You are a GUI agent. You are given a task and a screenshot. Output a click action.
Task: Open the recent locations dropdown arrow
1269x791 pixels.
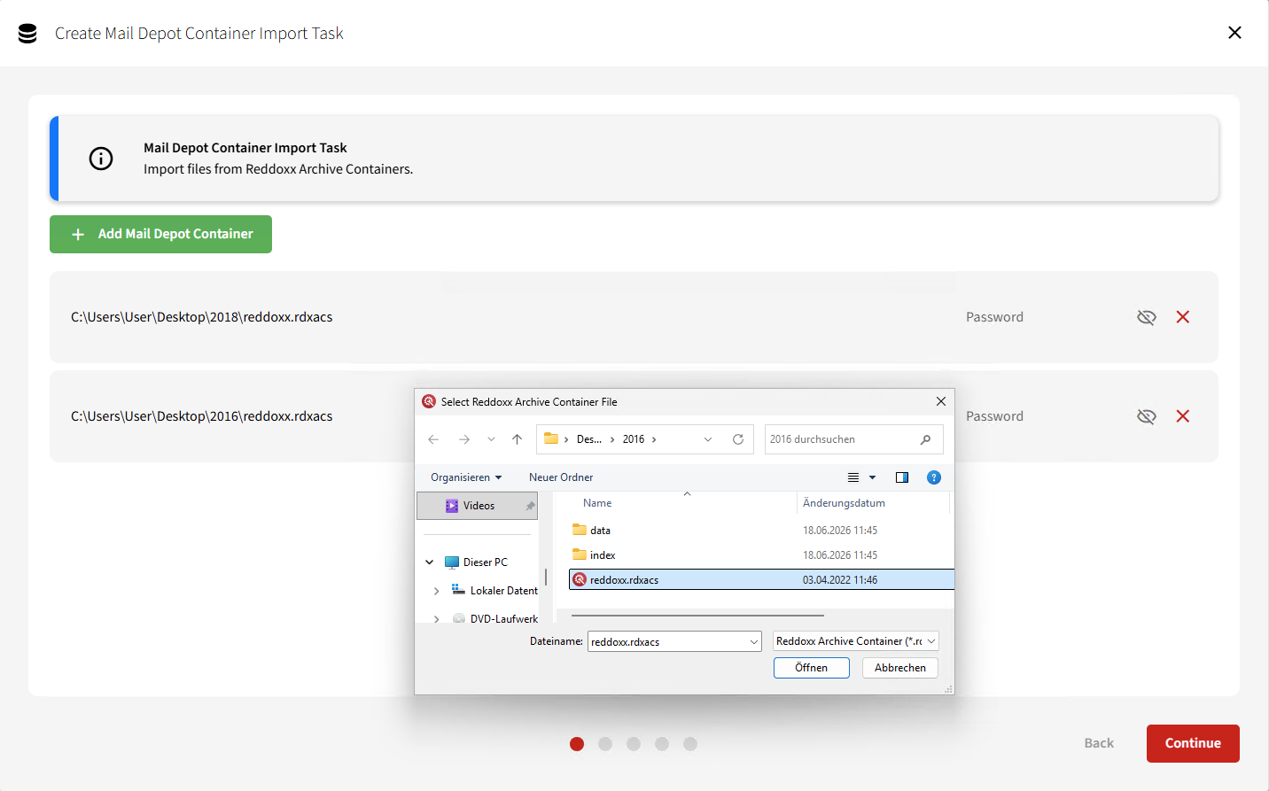[x=491, y=439]
